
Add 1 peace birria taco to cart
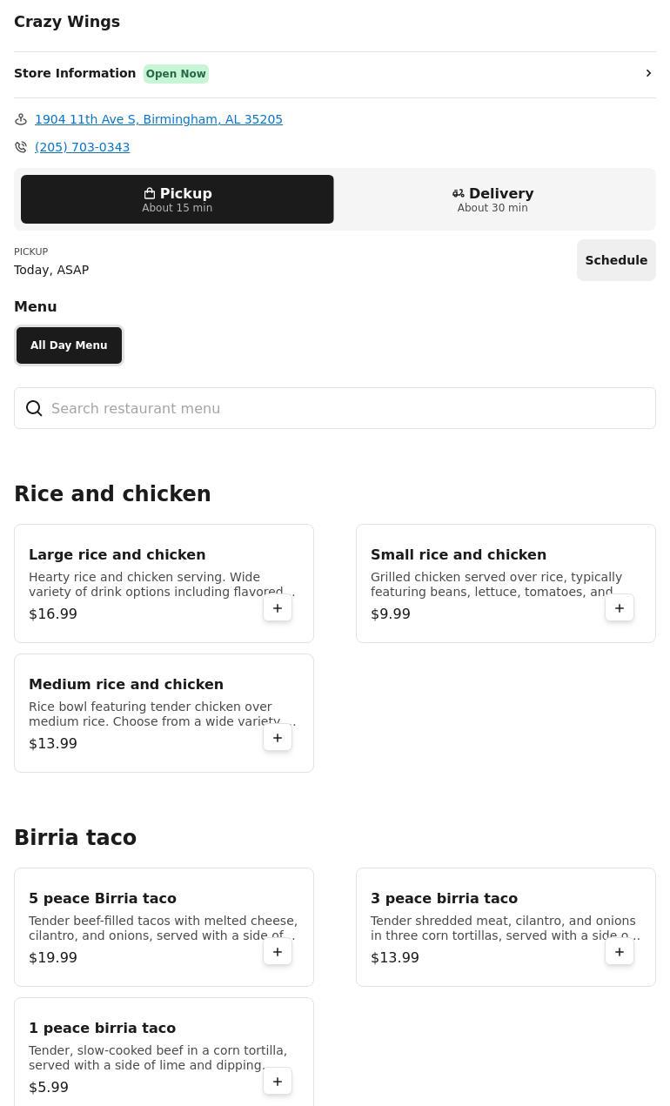pyautogui.click(x=278, y=1081)
